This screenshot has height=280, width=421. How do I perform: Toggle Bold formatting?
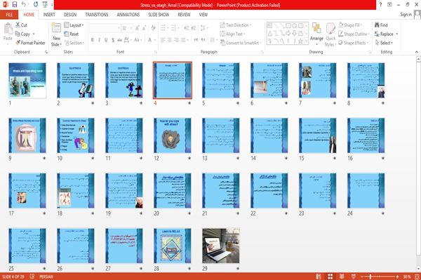(93, 40)
